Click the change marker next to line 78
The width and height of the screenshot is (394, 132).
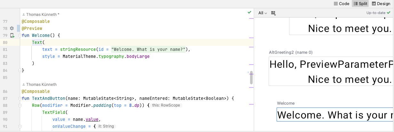18,28
